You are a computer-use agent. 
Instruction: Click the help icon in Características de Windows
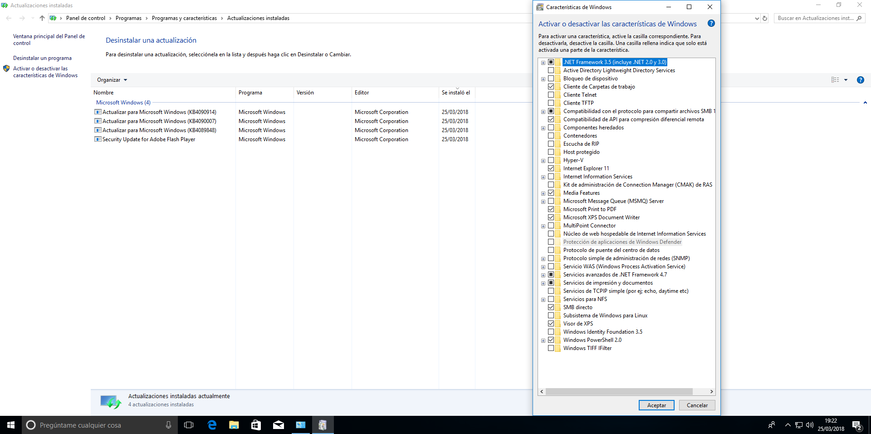711,23
